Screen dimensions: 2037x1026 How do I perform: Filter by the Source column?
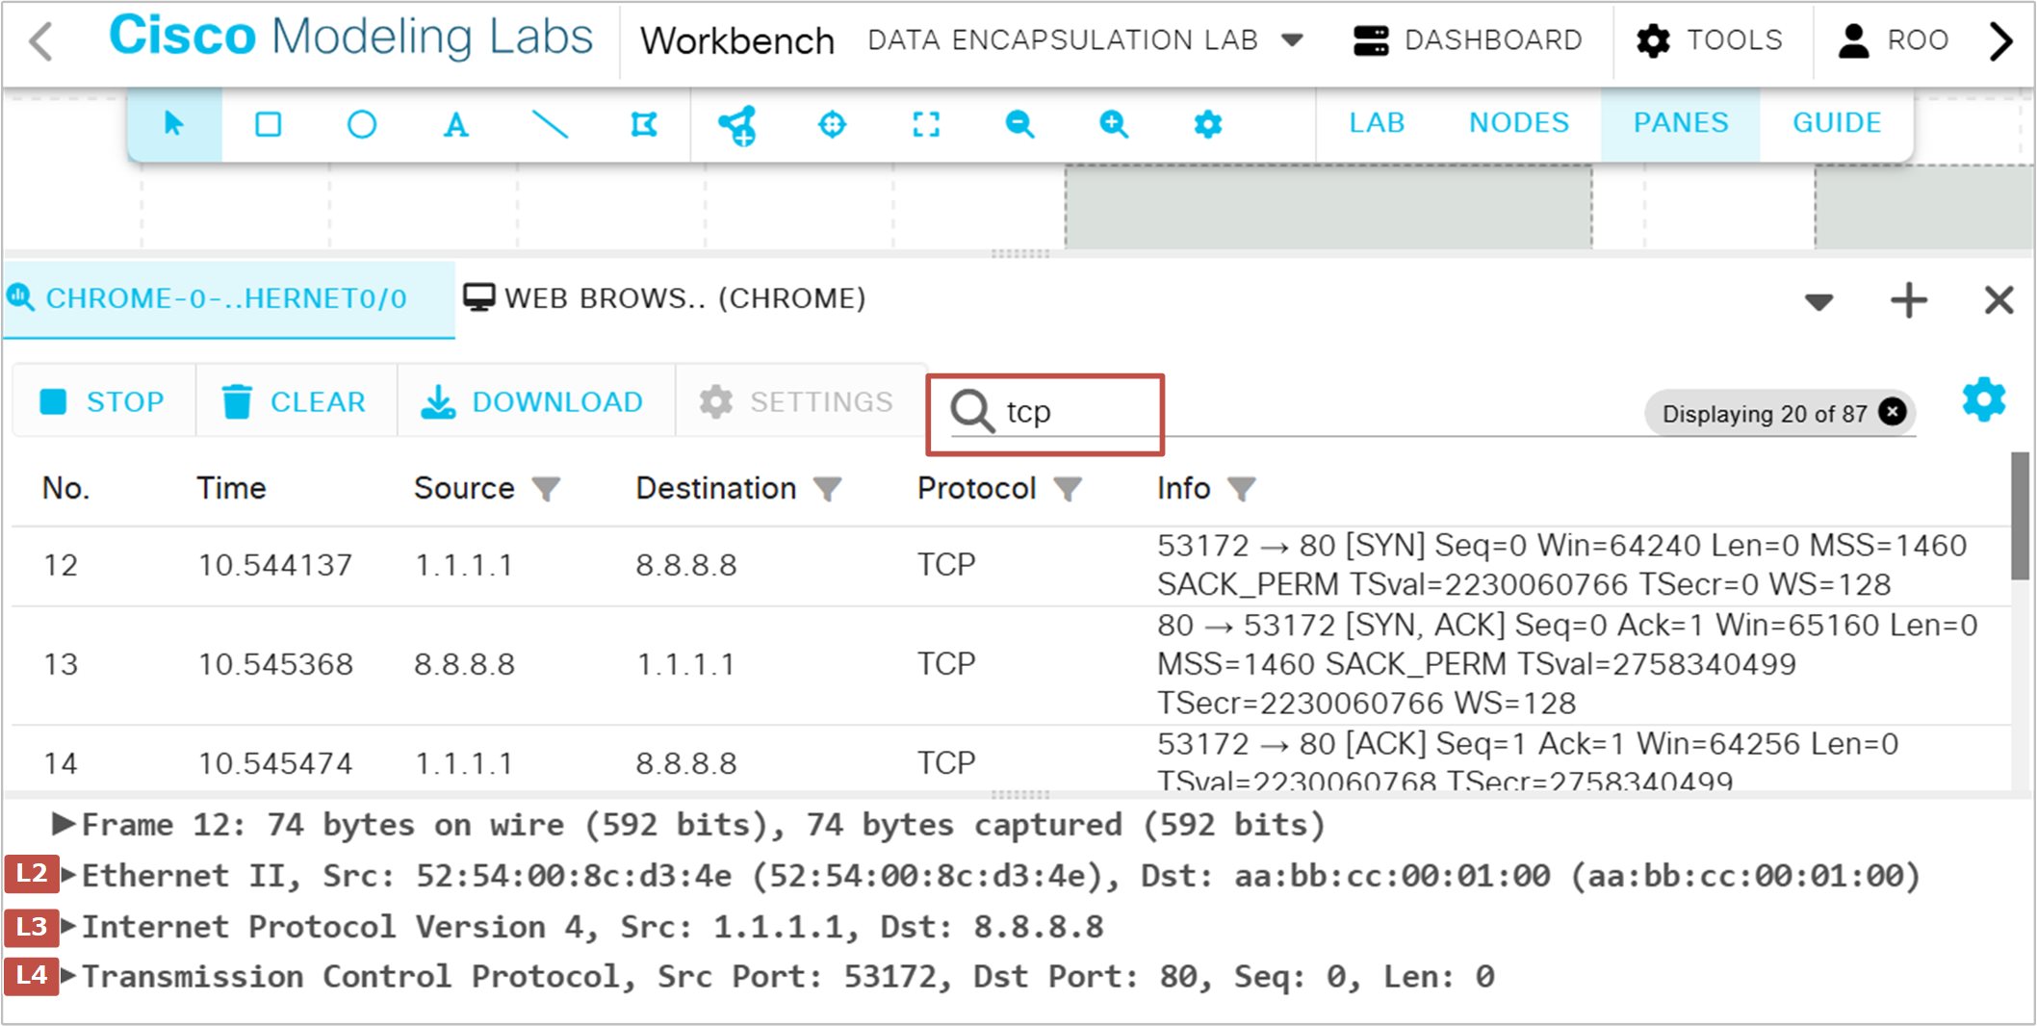pos(547,489)
